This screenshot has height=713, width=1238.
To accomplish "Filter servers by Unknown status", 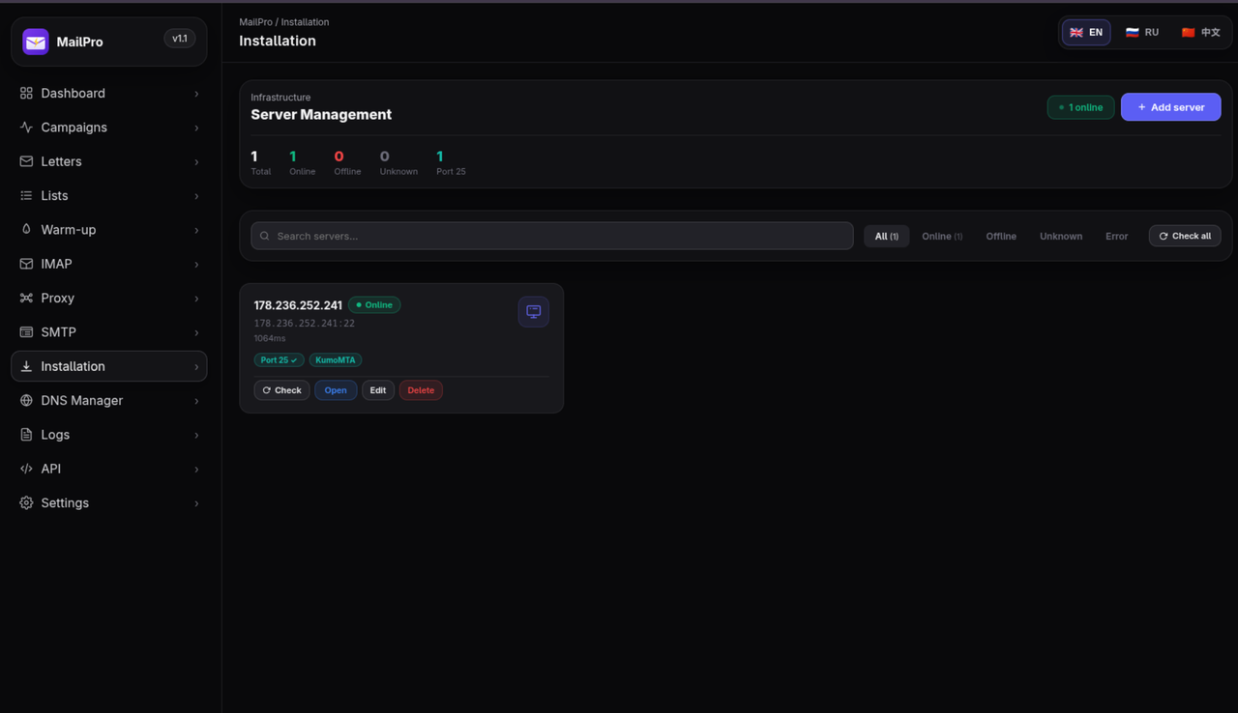I will point(1061,236).
